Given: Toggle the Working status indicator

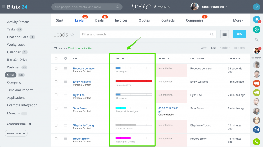Looking at the screenshot, I should point(162,7).
